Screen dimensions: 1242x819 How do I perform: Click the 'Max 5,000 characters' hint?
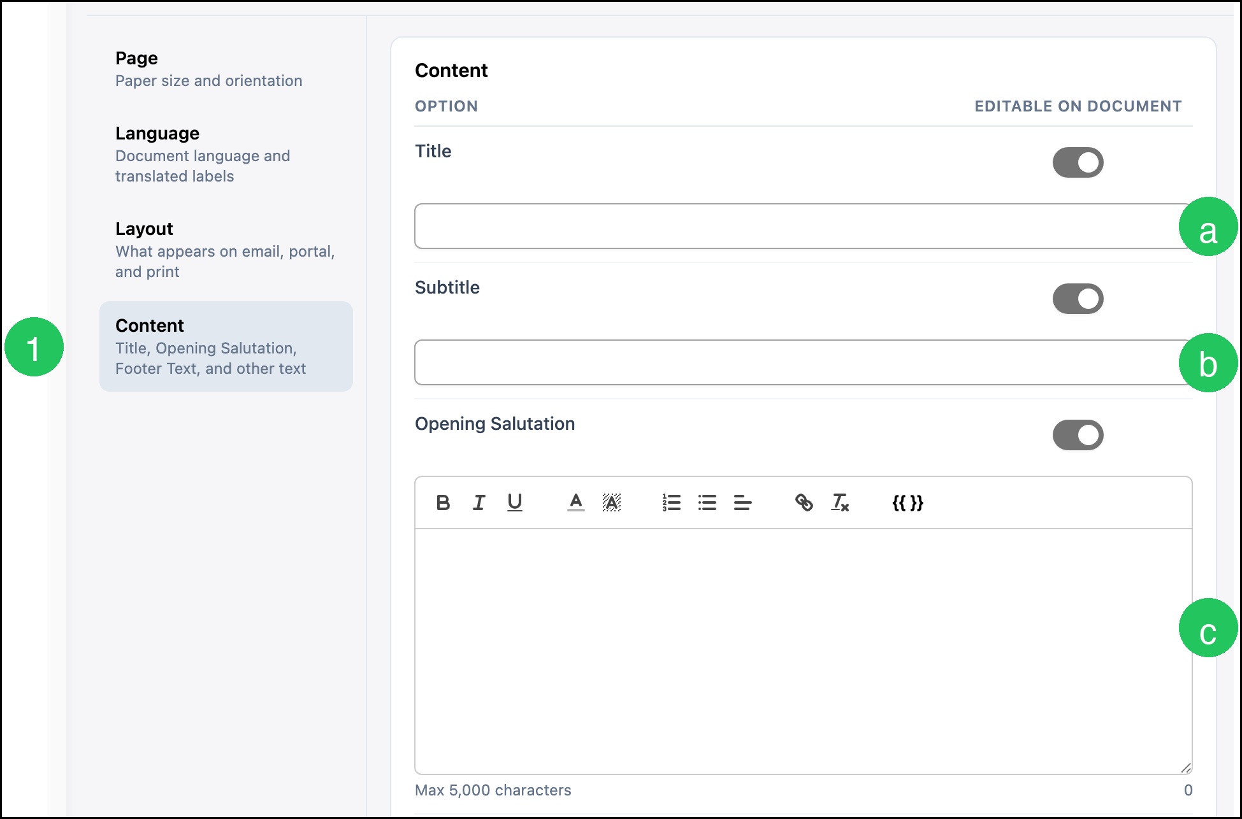click(x=493, y=790)
